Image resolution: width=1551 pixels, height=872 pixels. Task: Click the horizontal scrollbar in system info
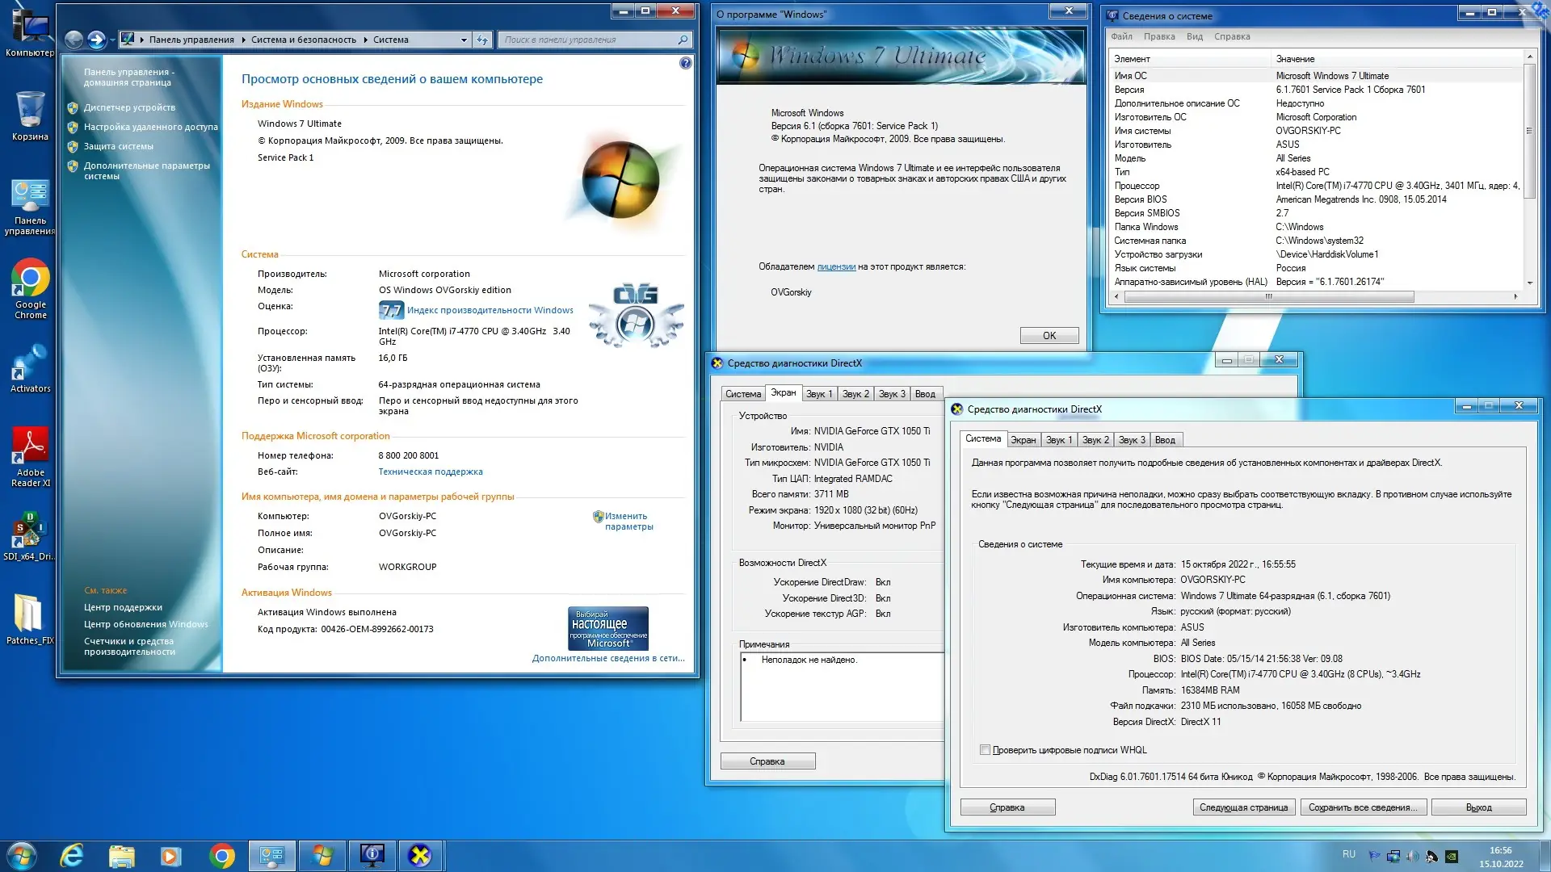tap(1268, 296)
